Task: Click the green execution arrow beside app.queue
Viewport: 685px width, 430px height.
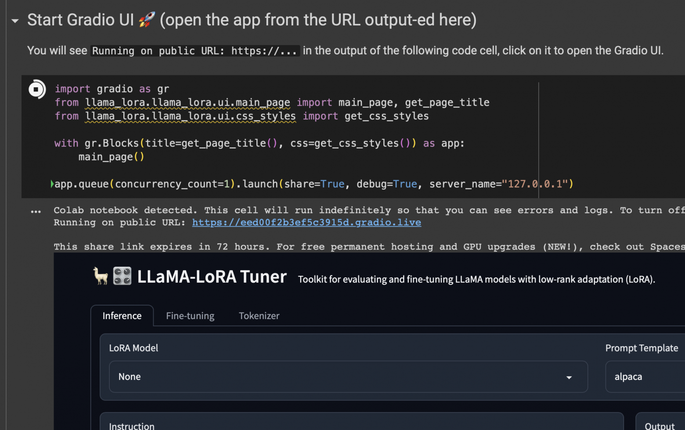Action: (x=52, y=184)
